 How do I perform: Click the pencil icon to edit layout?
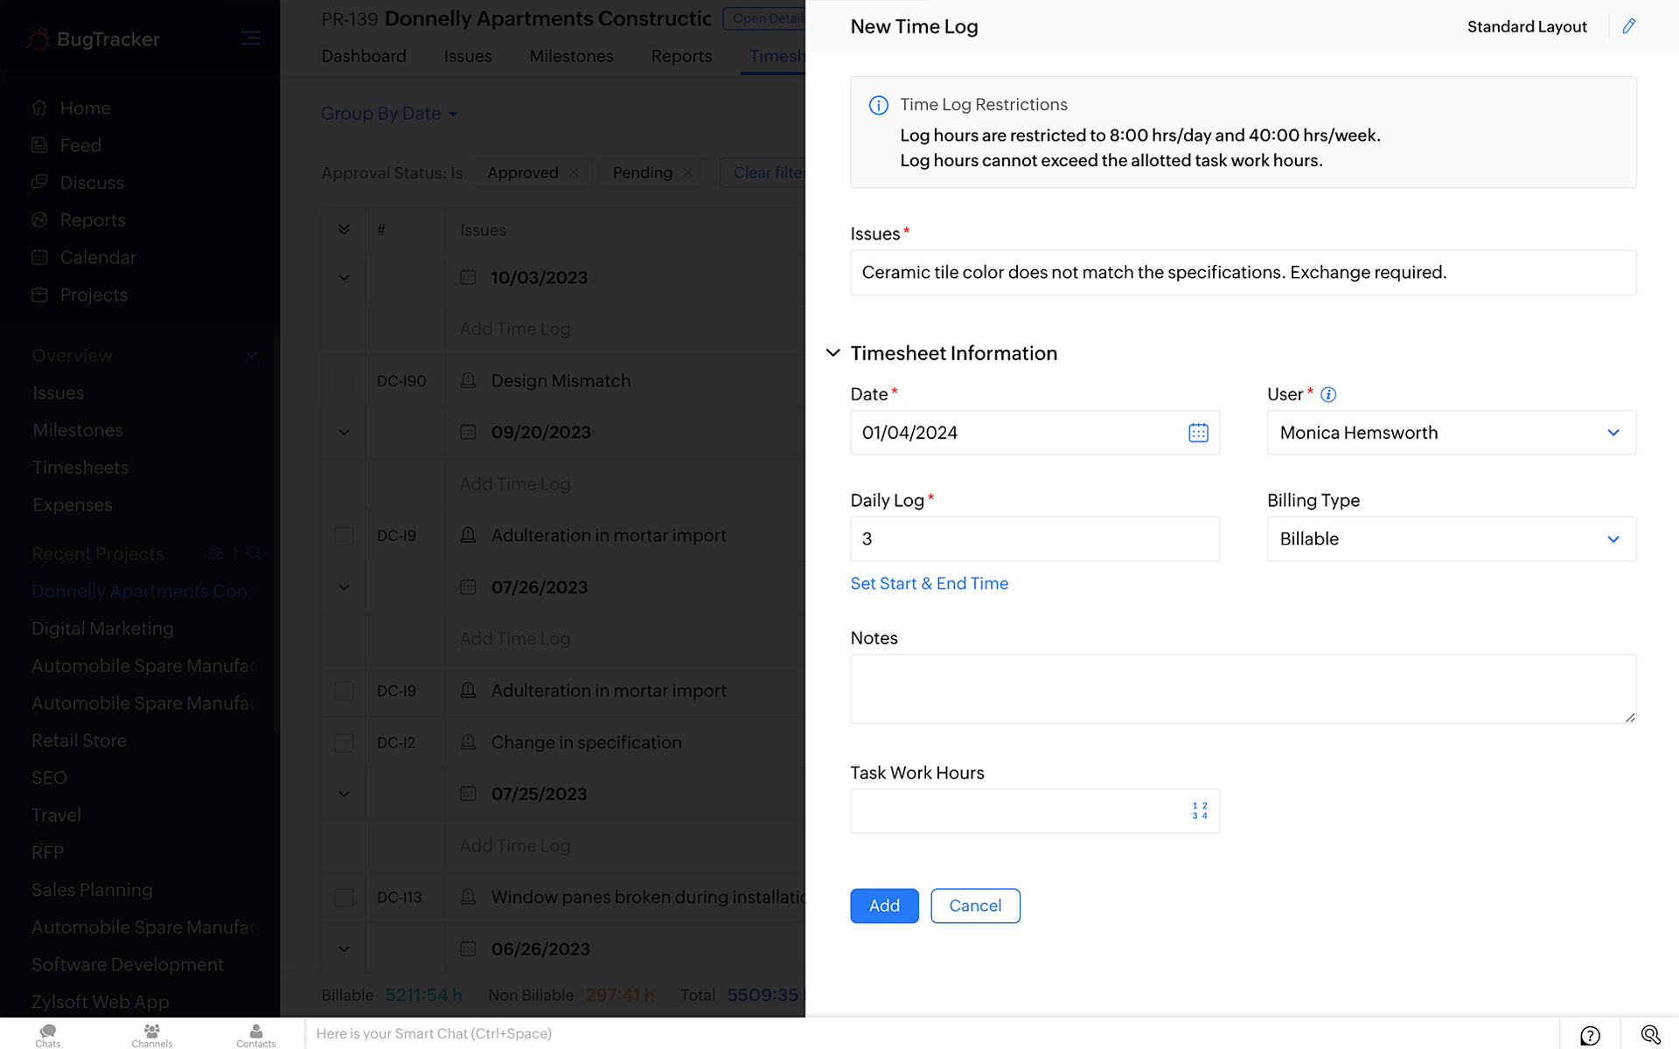1628,26
